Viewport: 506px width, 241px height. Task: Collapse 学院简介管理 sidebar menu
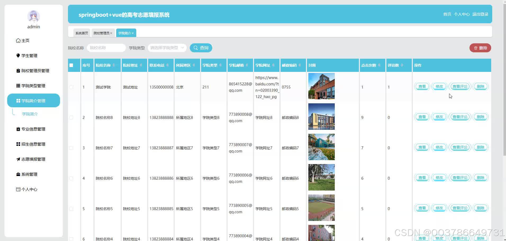pyautogui.click(x=34, y=100)
